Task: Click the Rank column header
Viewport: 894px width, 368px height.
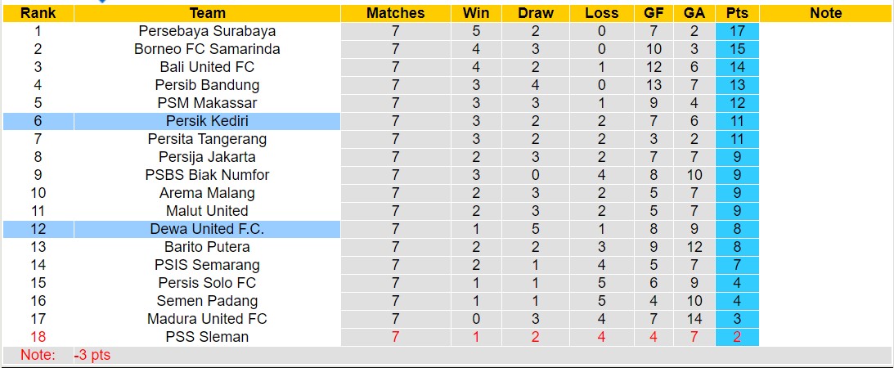Action: tap(38, 13)
